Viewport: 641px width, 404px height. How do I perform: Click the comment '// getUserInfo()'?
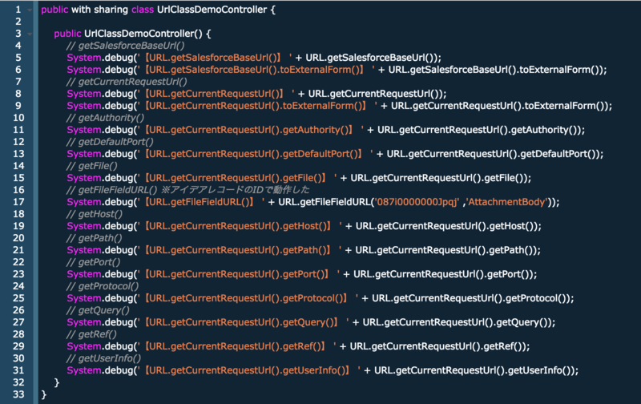(x=104, y=358)
